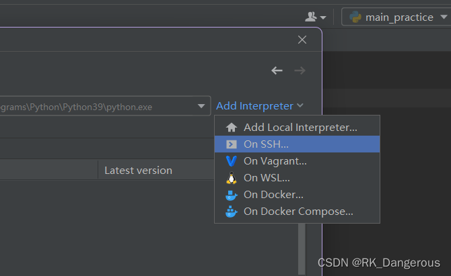Click the whale icon beside On Docker
The width and height of the screenshot is (451, 276).
232,195
